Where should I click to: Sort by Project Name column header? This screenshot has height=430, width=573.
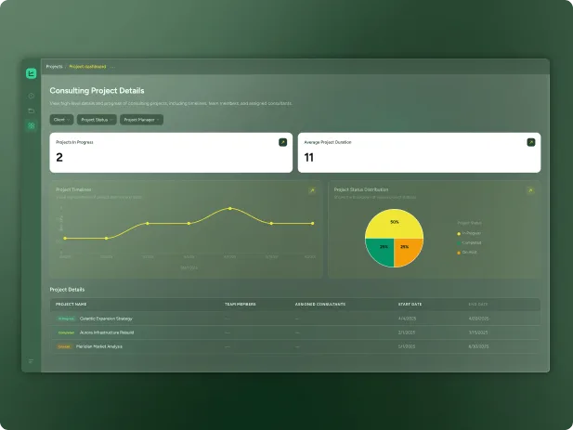(x=71, y=304)
